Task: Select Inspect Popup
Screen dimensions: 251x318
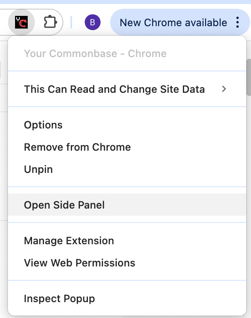Action: [59, 299]
